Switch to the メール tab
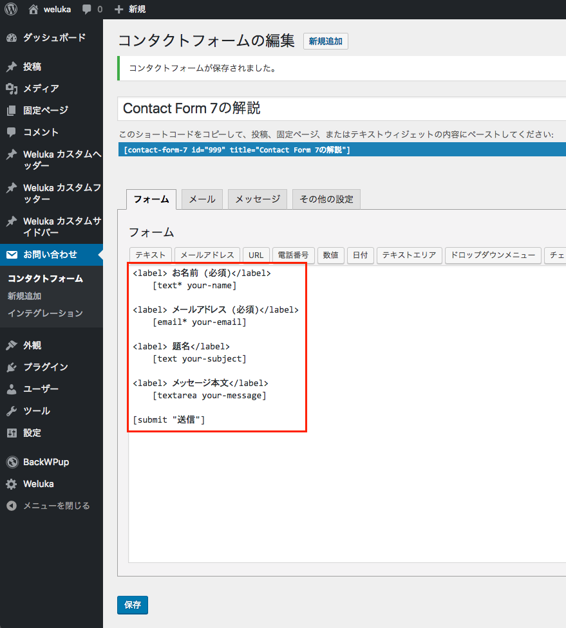This screenshot has width=566, height=628. pyautogui.click(x=202, y=199)
